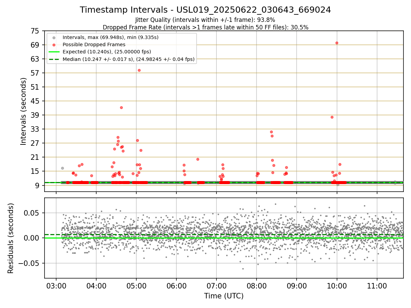Viewport: 411px width, 308px height.
Task: Click the y-axis tick label '51'
Action: (x=35, y=87)
